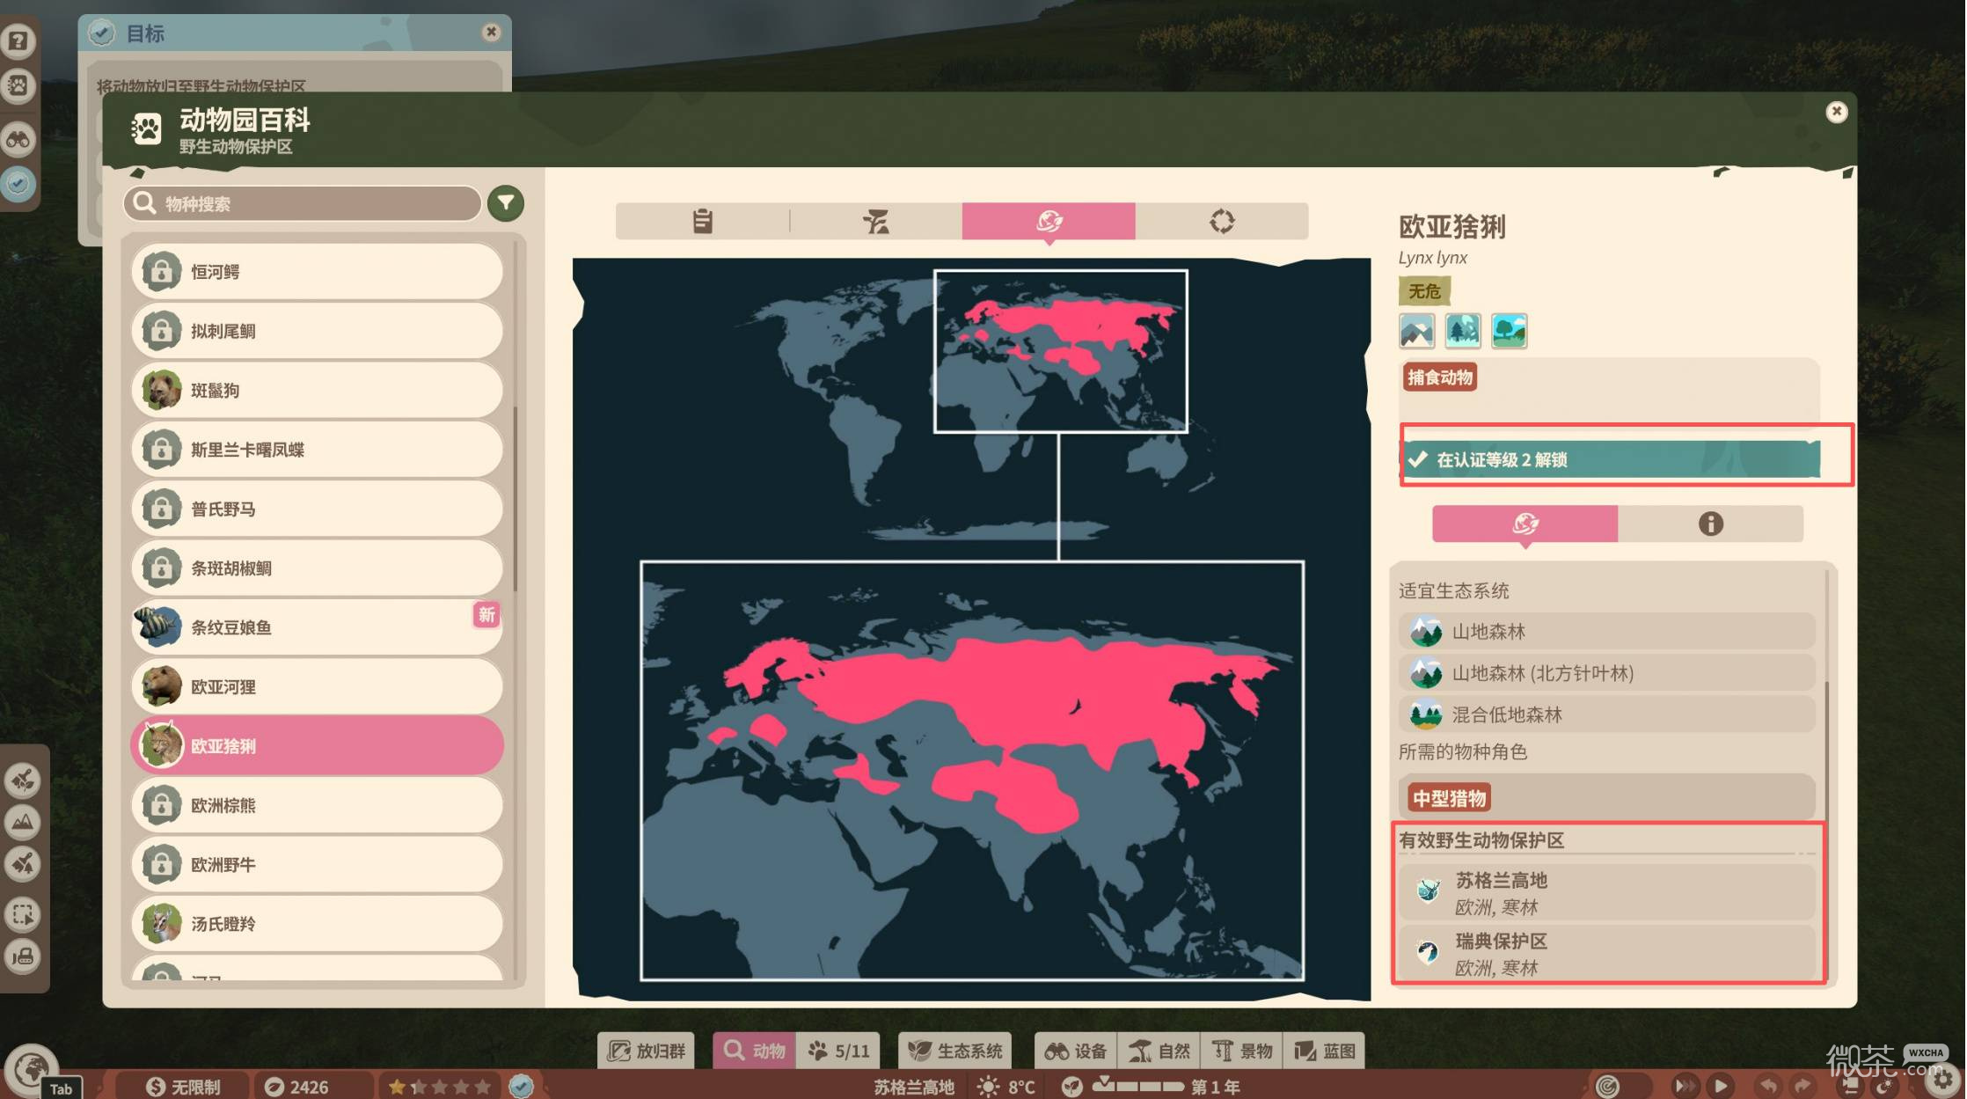Click the play button in bottom bar
This screenshot has height=1099, width=1967.
pos(1720,1086)
